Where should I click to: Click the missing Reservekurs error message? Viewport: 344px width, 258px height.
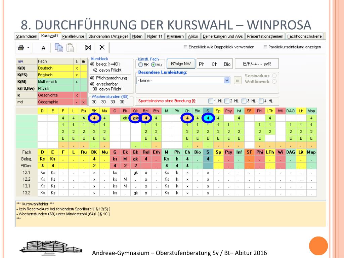63,209
